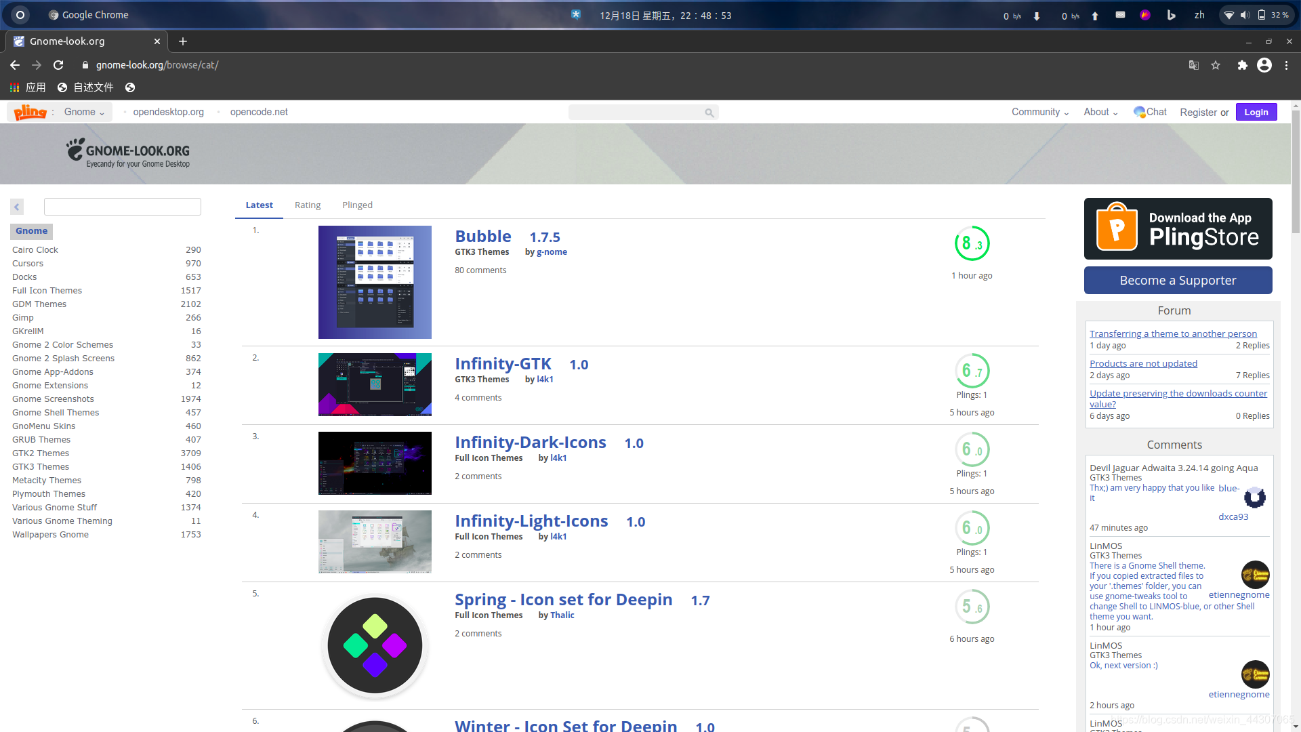Click the site lock icon in address bar

tap(85, 65)
